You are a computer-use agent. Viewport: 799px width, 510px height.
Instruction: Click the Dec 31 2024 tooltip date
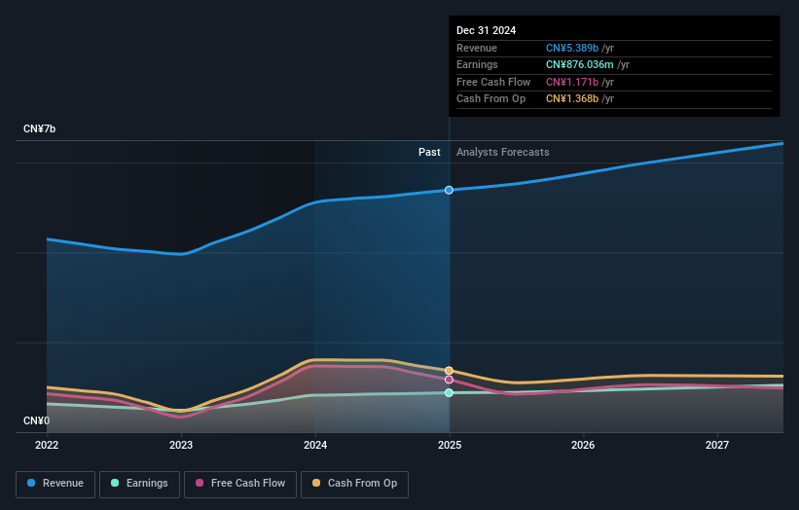487,30
